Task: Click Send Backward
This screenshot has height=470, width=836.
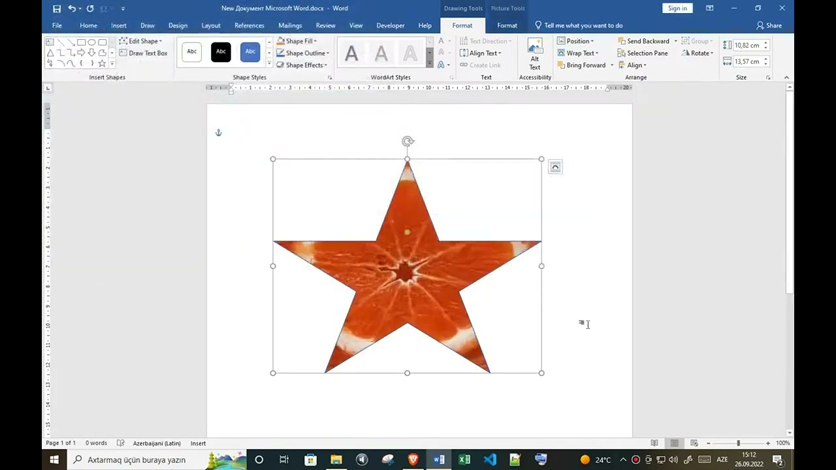Action: tap(643, 41)
